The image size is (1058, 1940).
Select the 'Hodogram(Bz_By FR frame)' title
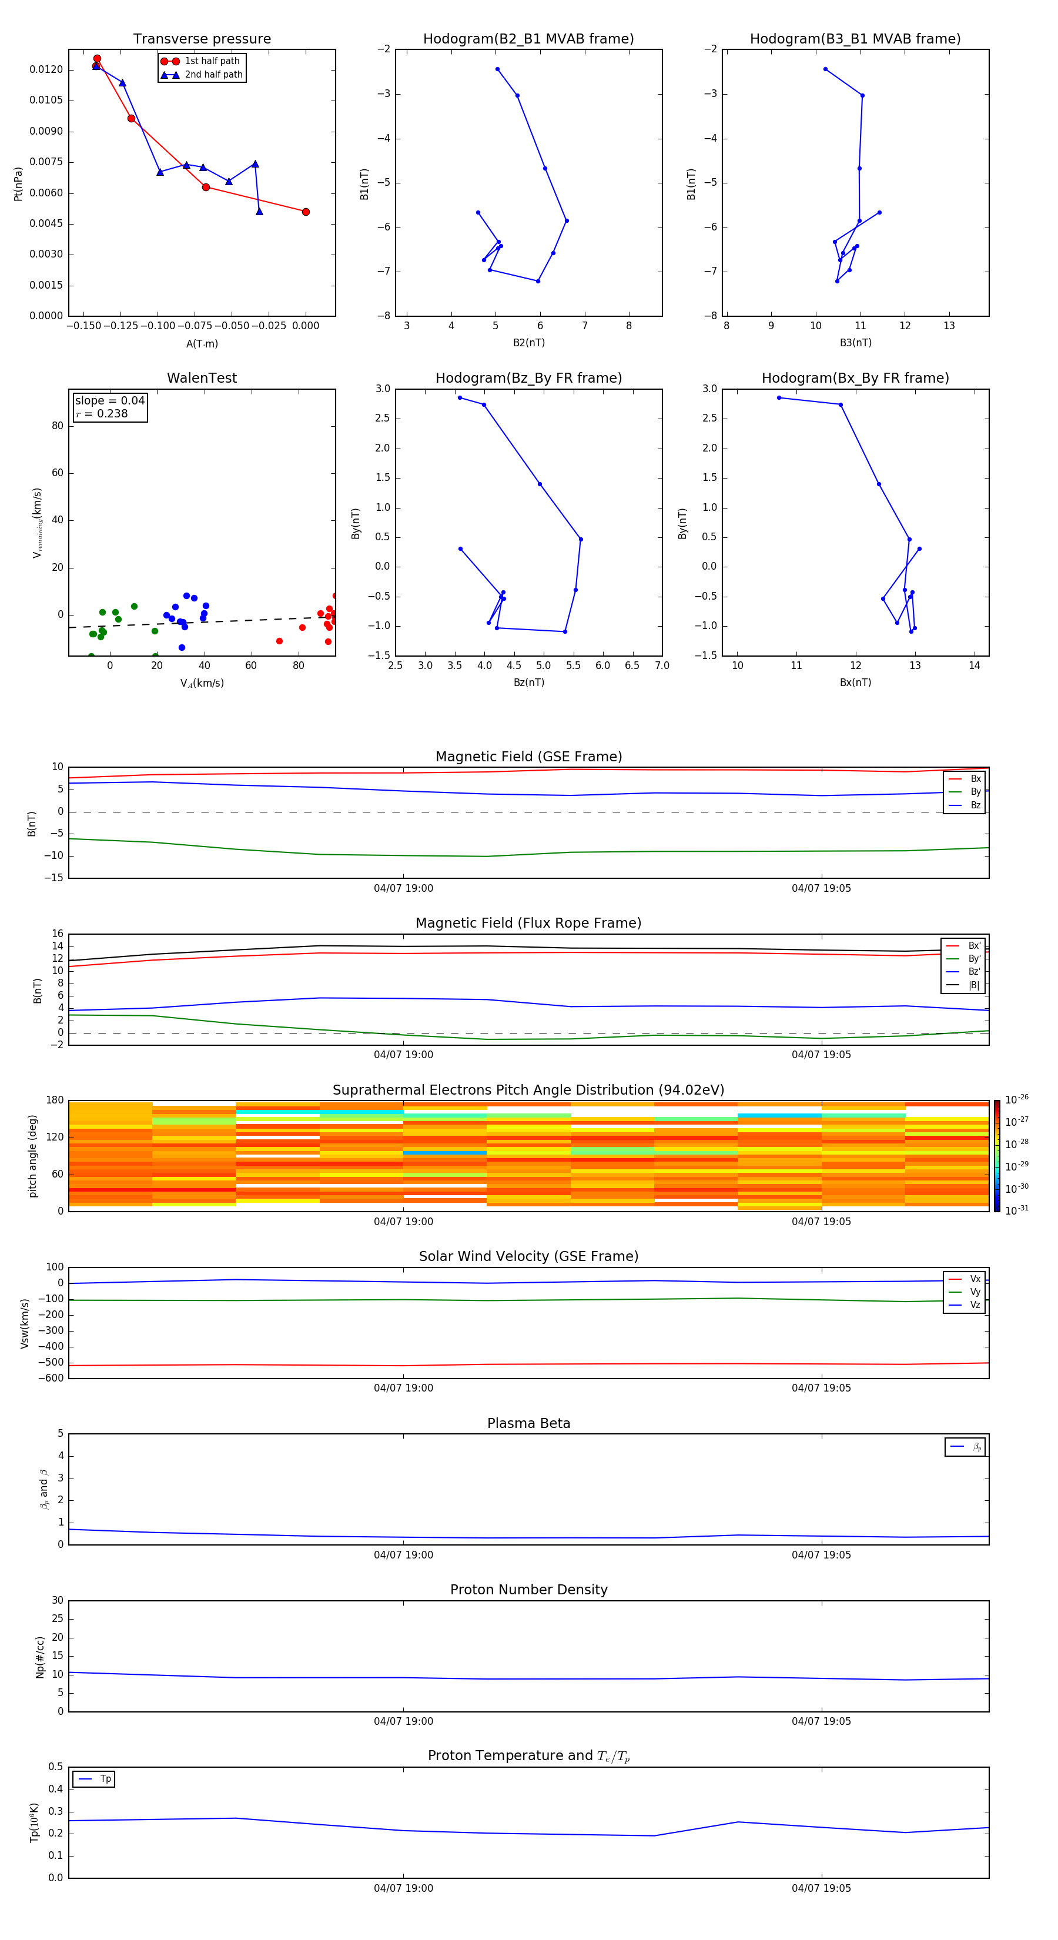coord(528,378)
